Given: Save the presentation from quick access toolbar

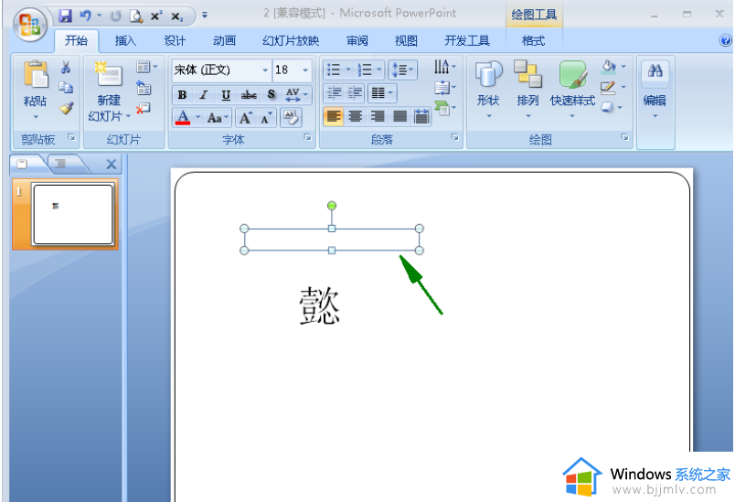Looking at the screenshot, I should click(65, 16).
